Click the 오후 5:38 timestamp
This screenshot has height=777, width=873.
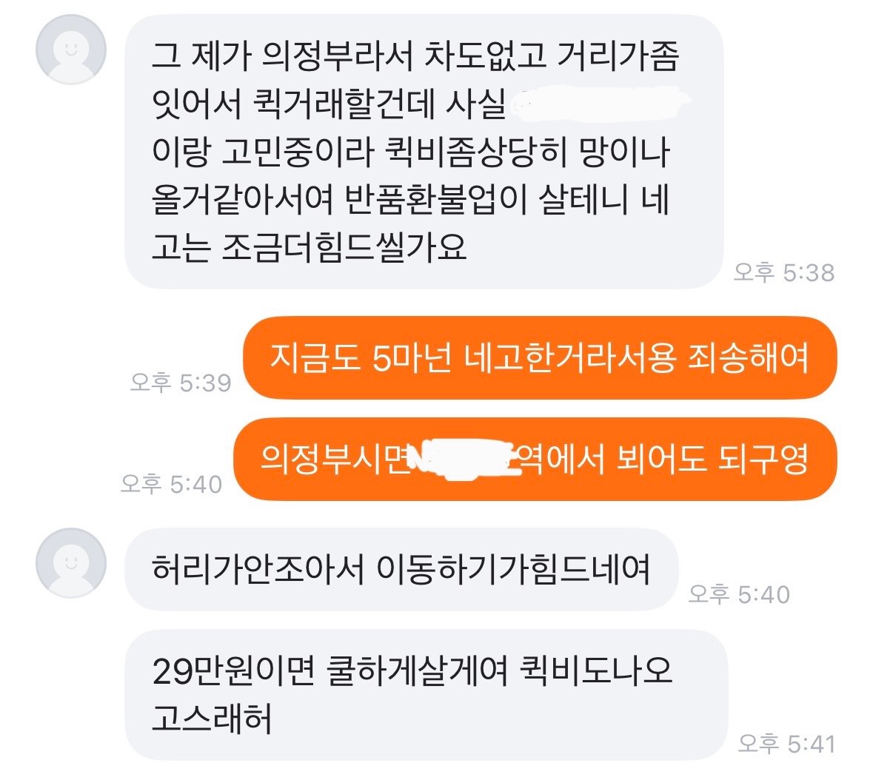[x=784, y=272]
